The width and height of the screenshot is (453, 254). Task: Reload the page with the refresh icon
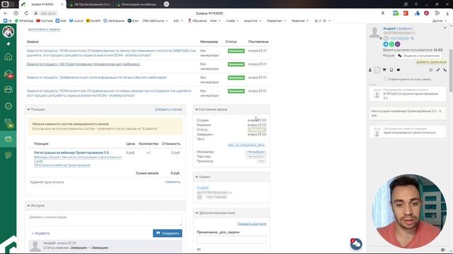[x=26, y=13]
